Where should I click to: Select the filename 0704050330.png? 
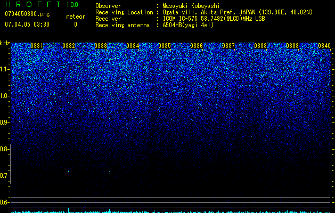tap(27, 14)
